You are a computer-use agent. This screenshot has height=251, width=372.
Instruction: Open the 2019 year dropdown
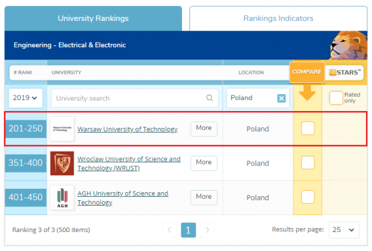coord(26,98)
